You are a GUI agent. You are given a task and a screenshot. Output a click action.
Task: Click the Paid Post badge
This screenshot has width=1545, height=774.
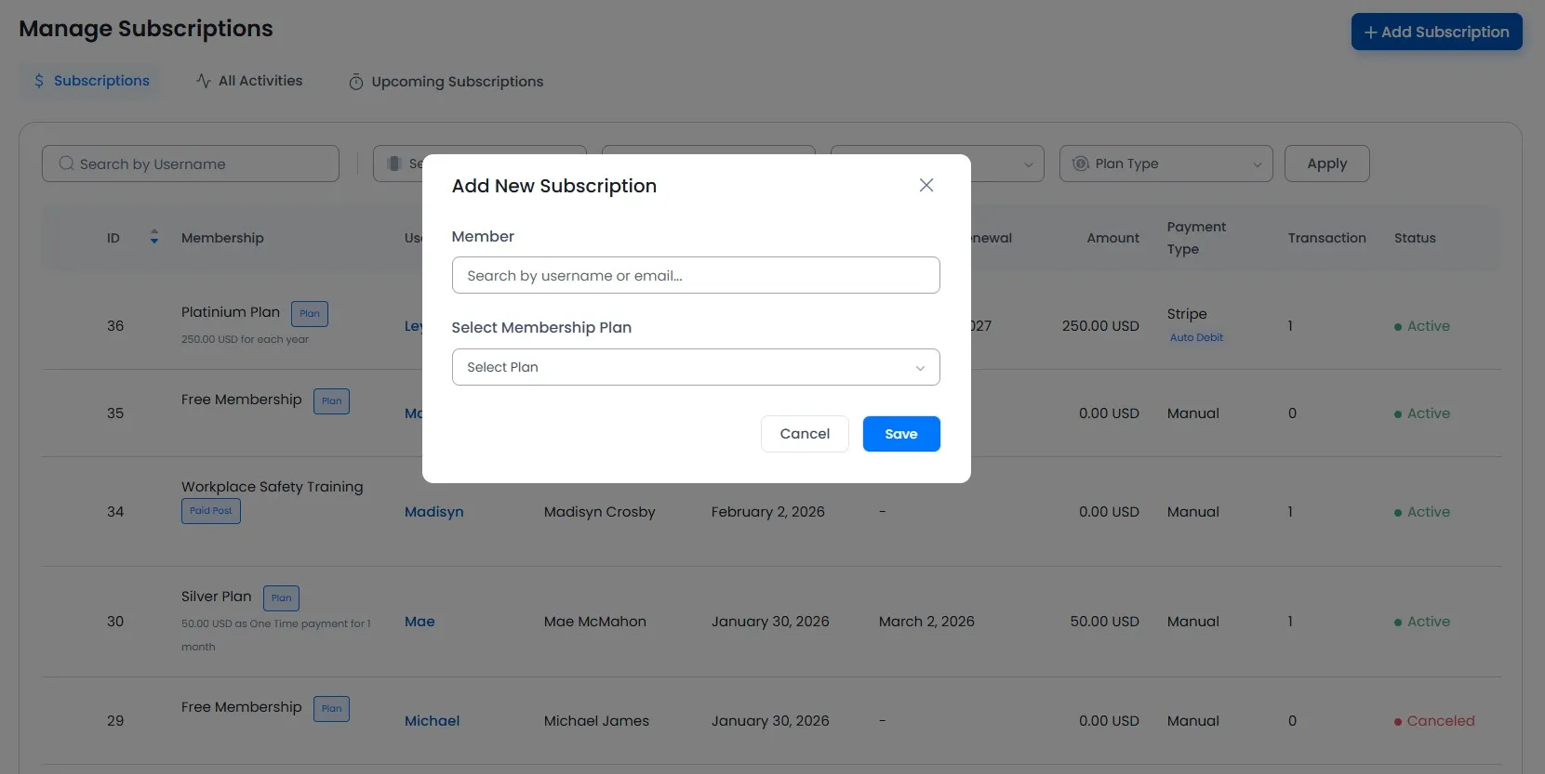211,511
